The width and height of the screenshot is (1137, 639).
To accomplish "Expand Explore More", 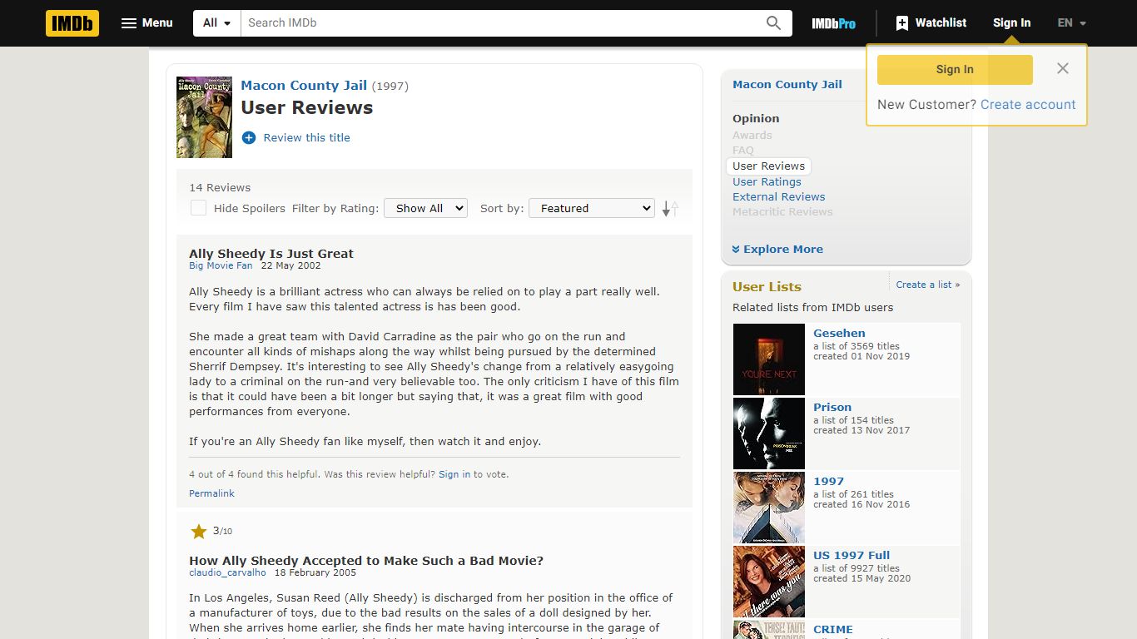I will click(777, 250).
